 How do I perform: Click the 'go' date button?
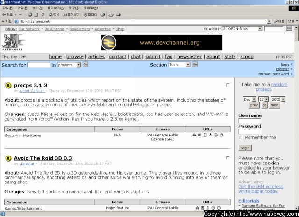264,105
